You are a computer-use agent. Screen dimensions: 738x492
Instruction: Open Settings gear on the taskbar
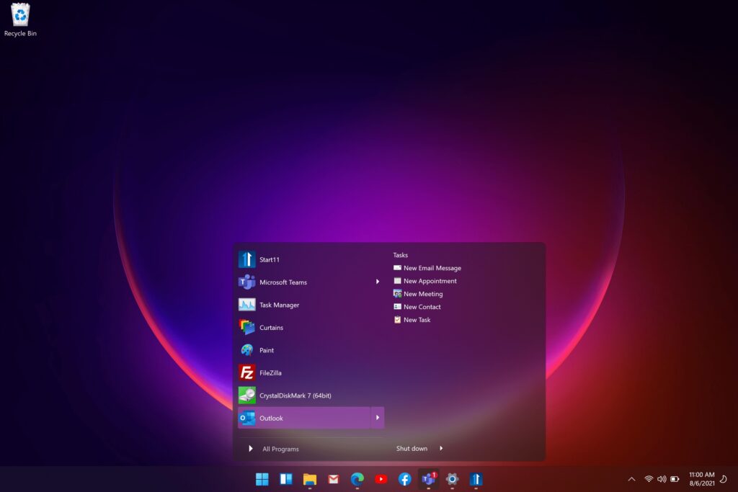(453, 479)
